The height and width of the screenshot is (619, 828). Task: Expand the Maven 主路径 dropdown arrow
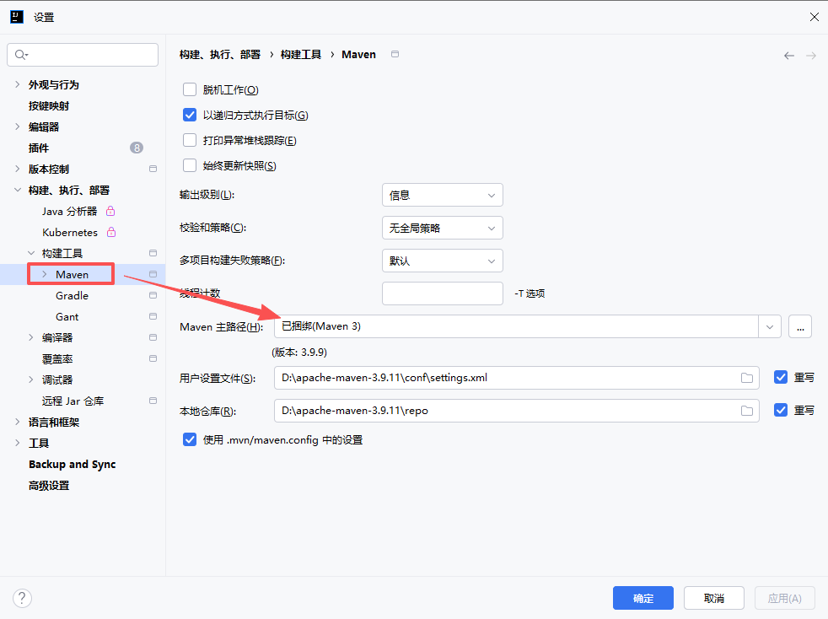[769, 326]
